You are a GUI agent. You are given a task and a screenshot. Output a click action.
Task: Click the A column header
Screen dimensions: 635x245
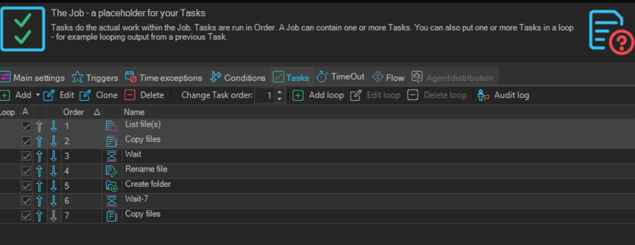[x=25, y=112]
